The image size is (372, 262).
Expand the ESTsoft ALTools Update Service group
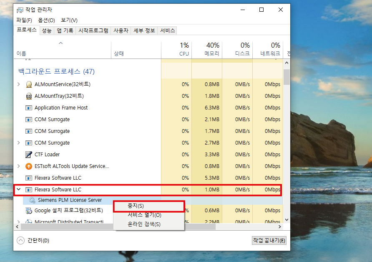[x=19, y=166]
